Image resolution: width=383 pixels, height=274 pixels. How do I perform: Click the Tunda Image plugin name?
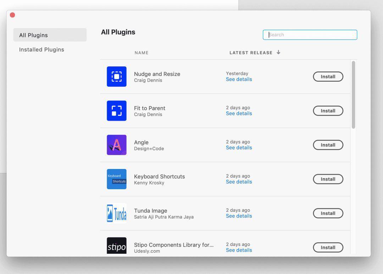tap(150, 211)
